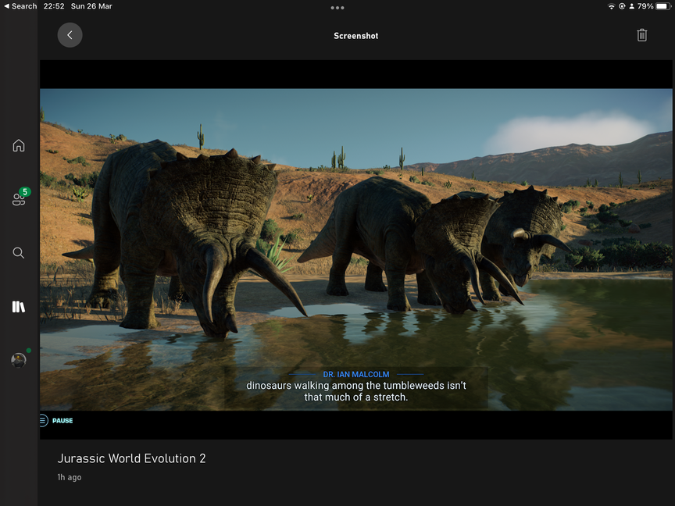Image resolution: width=675 pixels, height=506 pixels.
Task: Tap the Triceratops screenshot image
Action: [356, 250]
